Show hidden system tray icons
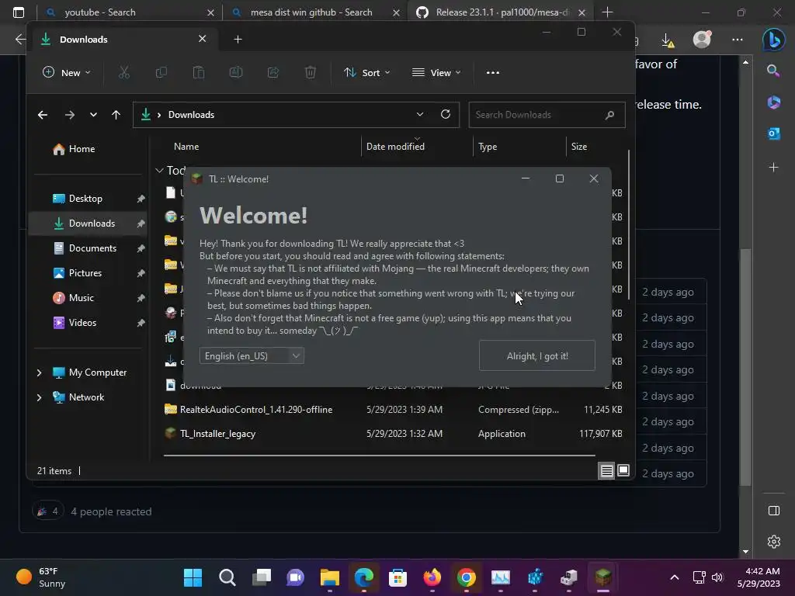The width and height of the screenshot is (795, 596). pos(675,577)
